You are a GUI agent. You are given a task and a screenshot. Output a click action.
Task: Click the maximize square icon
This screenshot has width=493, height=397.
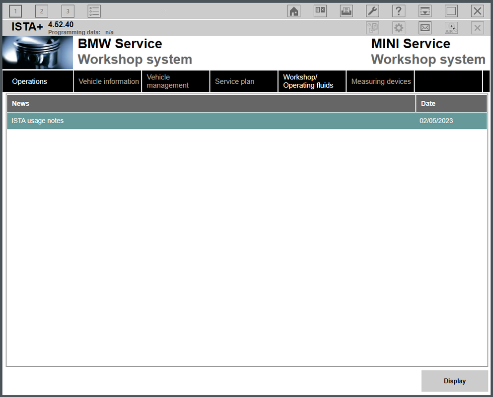451,11
